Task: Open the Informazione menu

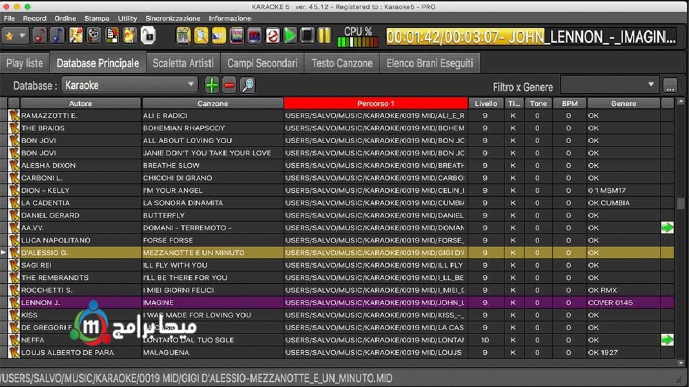Action: point(230,19)
